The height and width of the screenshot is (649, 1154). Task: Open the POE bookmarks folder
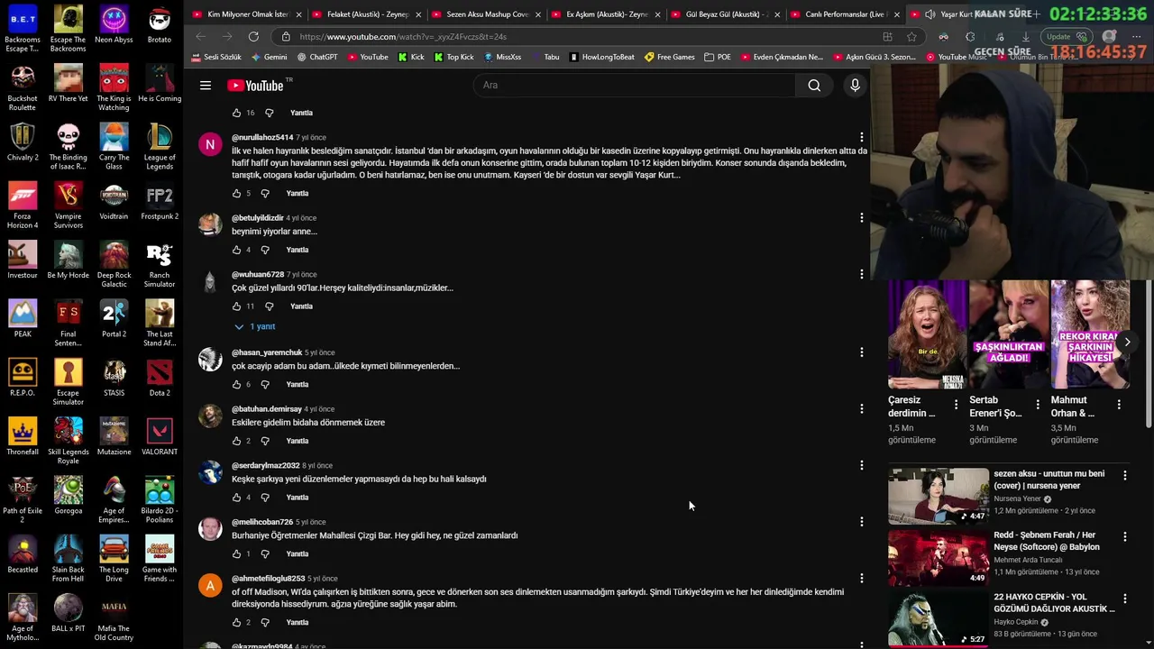click(718, 57)
